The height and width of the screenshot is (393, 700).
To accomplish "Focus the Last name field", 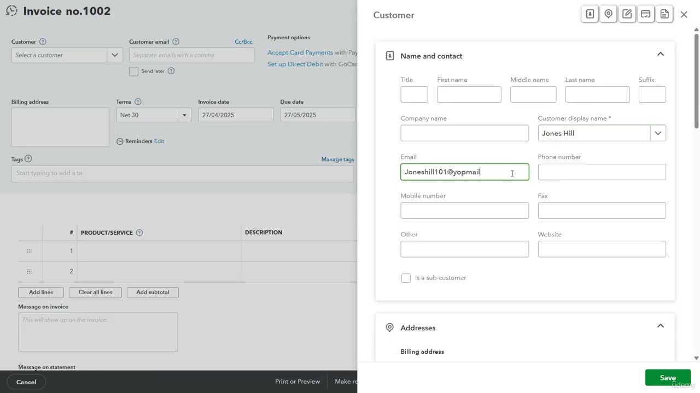I will tap(597, 94).
